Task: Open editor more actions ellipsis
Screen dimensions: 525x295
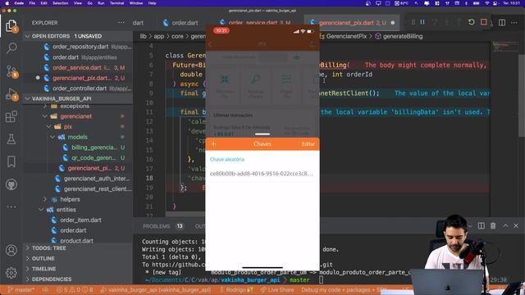Action: pos(514,23)
